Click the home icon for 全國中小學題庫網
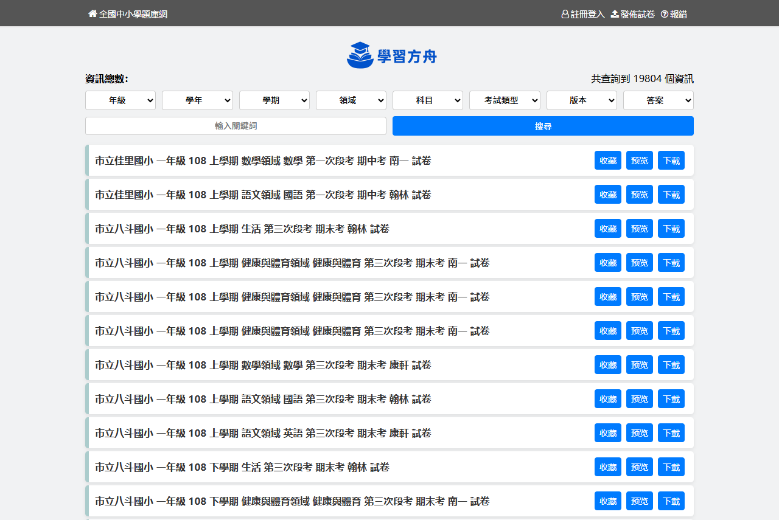 click(93, 13)
